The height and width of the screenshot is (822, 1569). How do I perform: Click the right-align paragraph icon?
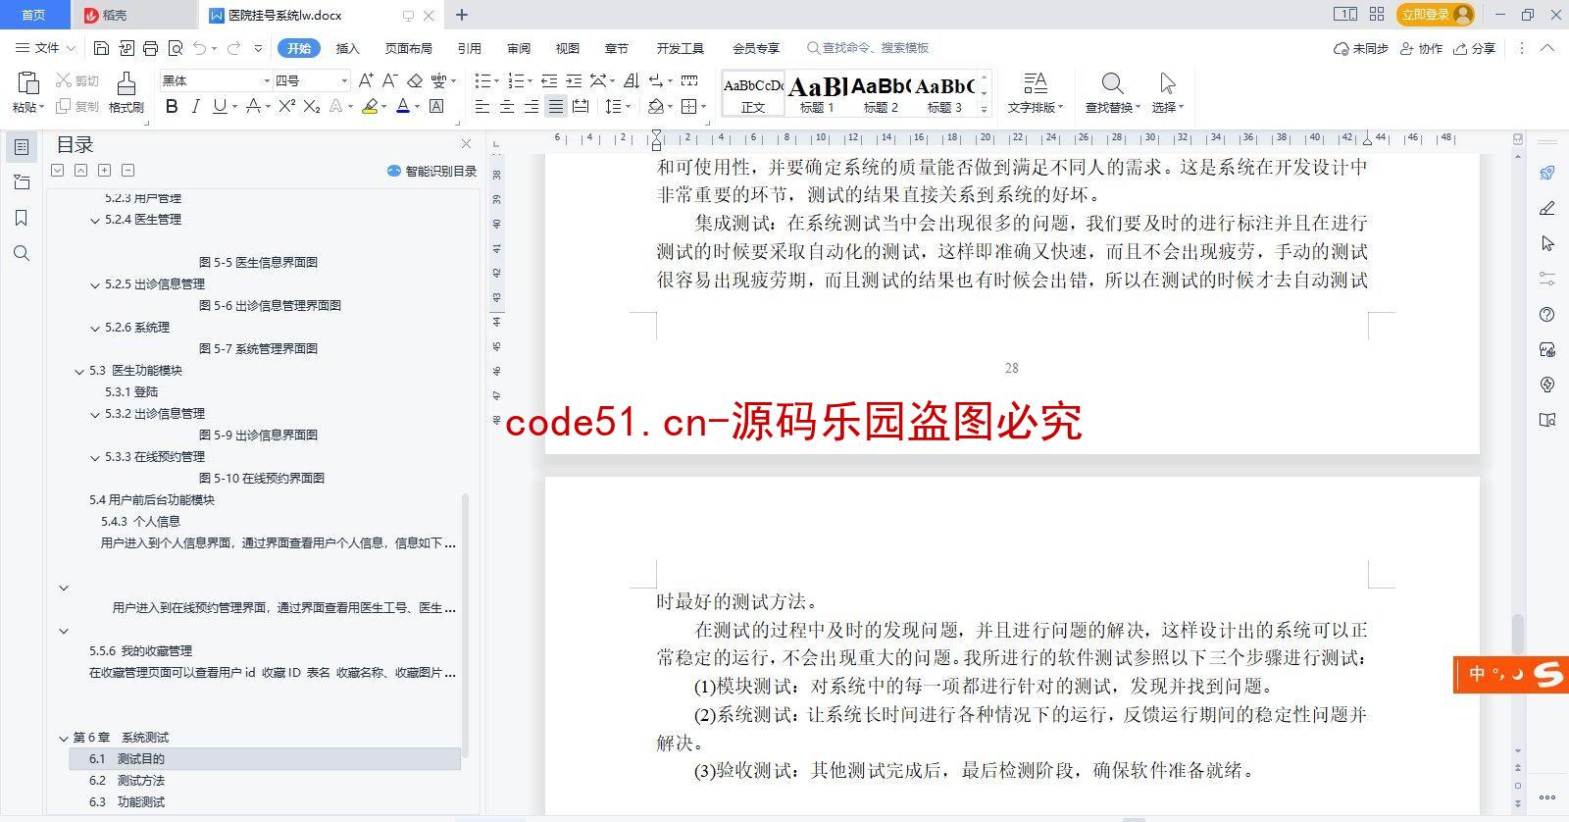pyautogui.click(x=531, y=106)
